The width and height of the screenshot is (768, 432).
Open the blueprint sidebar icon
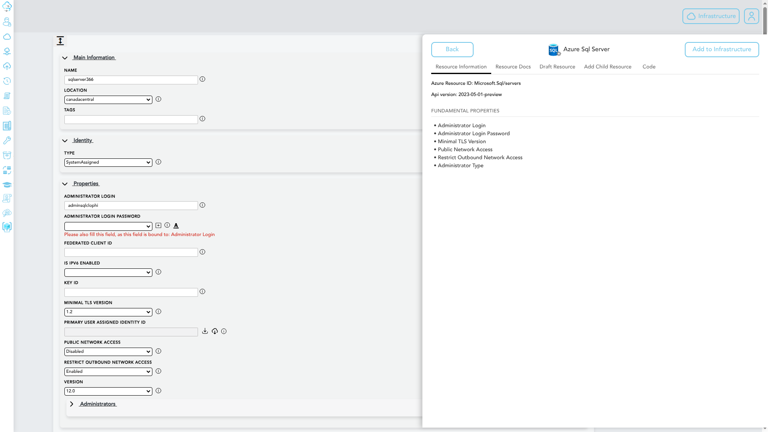coord(7,126)
